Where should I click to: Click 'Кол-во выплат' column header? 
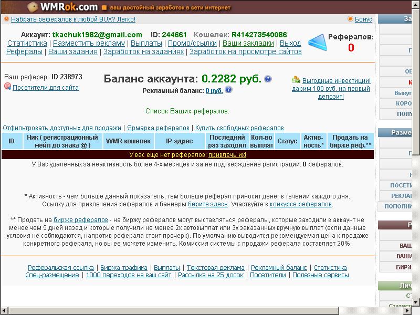[261, 141]
